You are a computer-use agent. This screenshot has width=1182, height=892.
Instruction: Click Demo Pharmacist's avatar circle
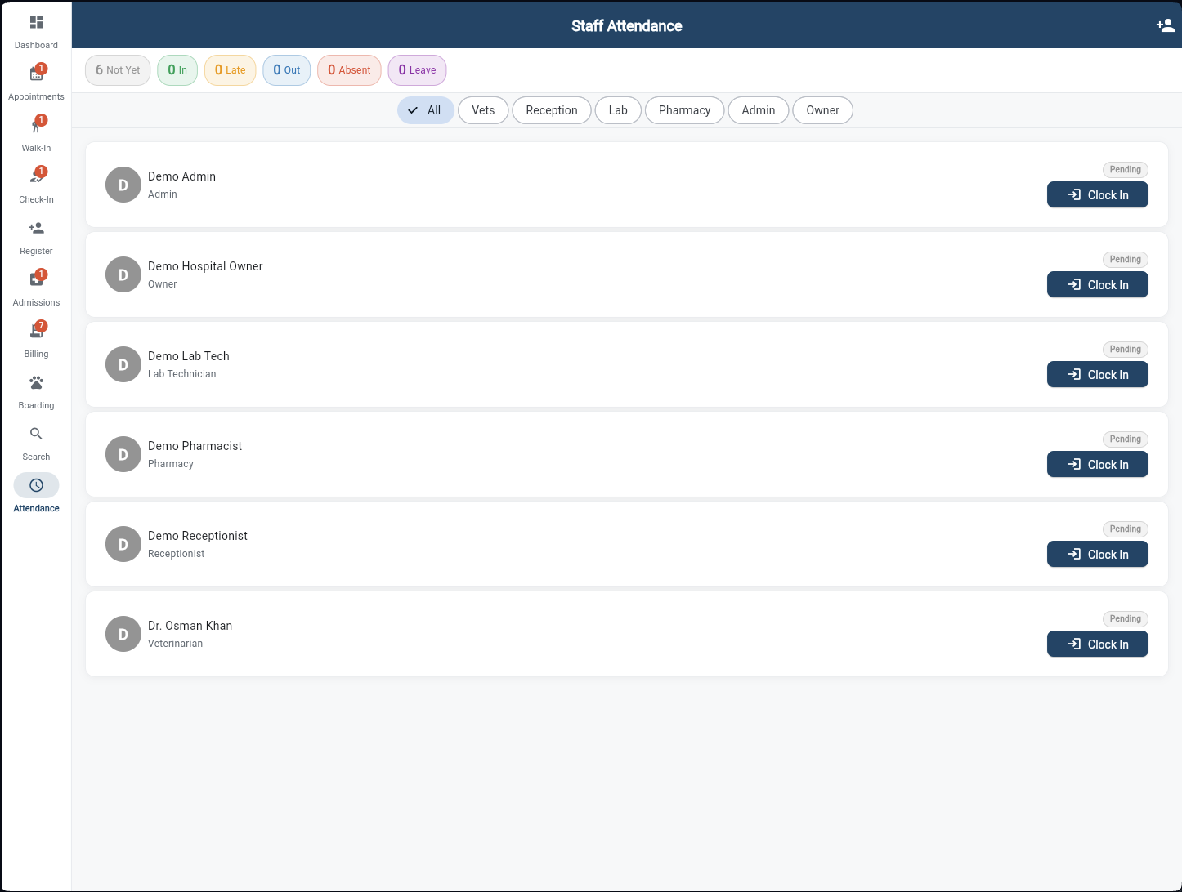coord(123,454)
